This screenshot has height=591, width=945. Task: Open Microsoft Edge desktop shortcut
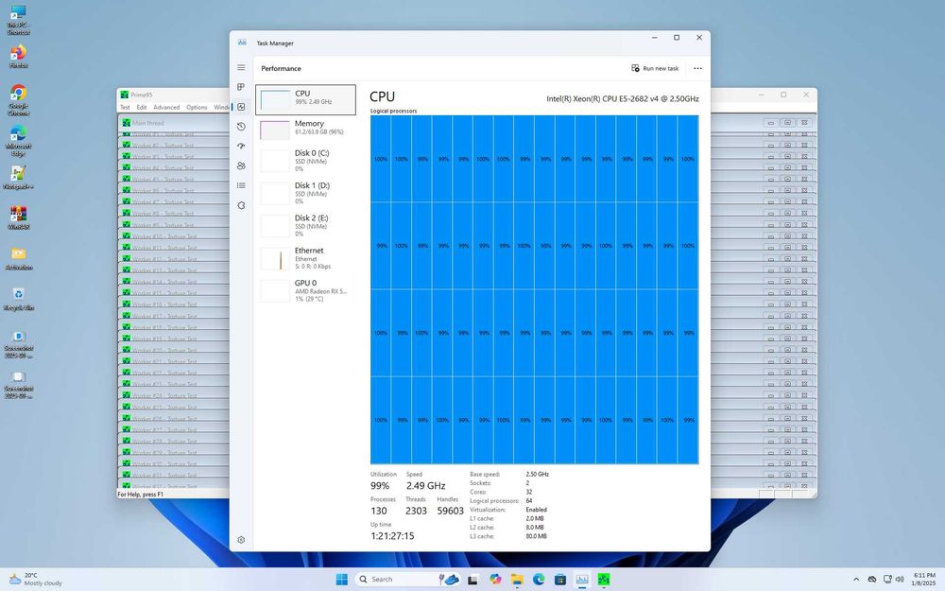[18, 141]
